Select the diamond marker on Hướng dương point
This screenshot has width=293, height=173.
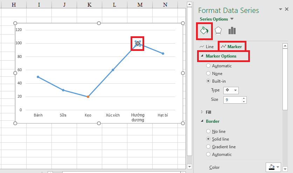point(138,43)
